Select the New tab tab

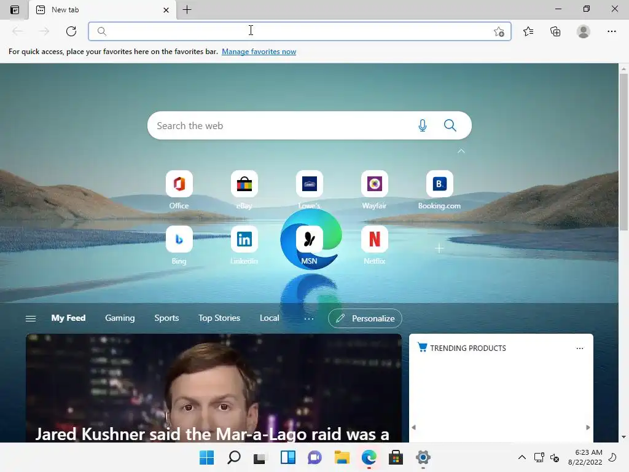click(103, 10)
